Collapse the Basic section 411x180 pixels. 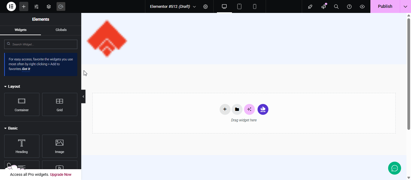click(x=11, y=128)
